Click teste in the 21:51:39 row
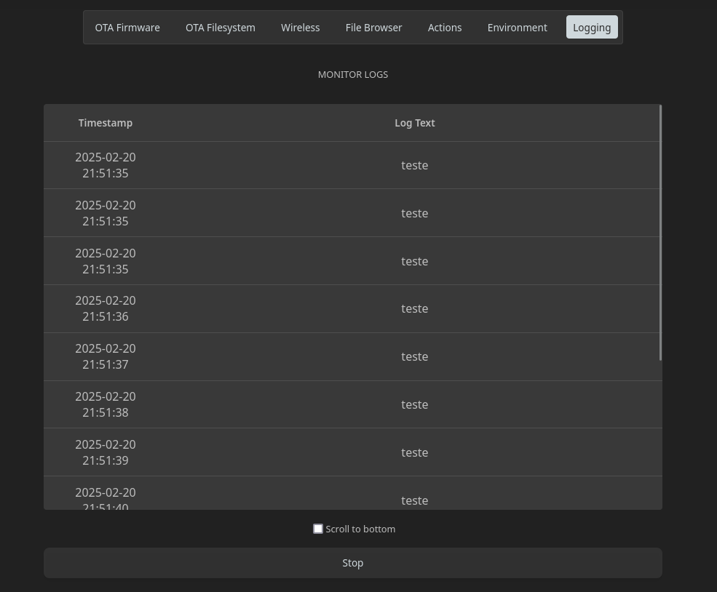Image resolution: width=717 pixels, height=592 pixels. point(414,452)
